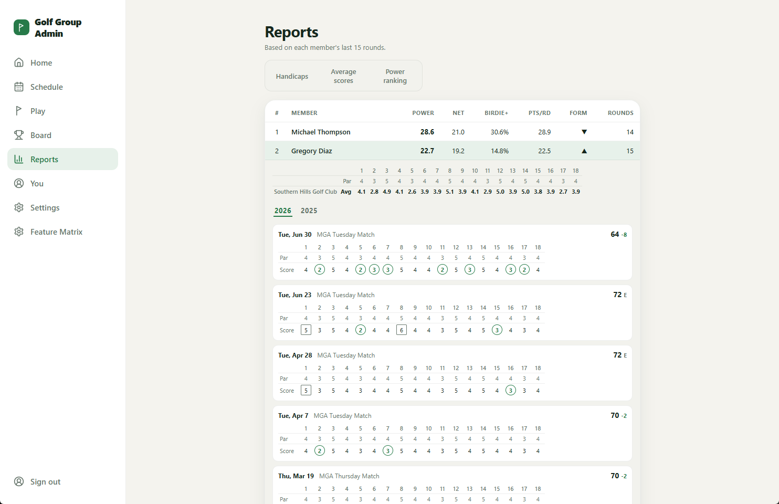Open the Settings page
Viewport: 779px width, 504px height.
click(x=62, y=207)
